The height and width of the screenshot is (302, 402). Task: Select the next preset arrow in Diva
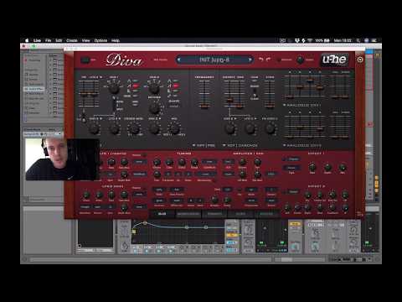click(x=250, y=60)
